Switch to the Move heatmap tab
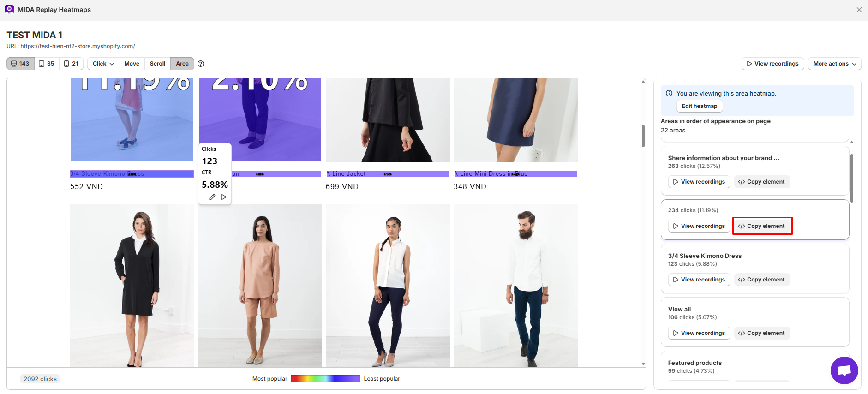The image size is (868, 394). [x=132, y=64]
